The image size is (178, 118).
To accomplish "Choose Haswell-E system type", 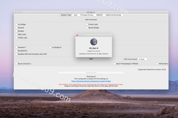I will pos(16,47).
